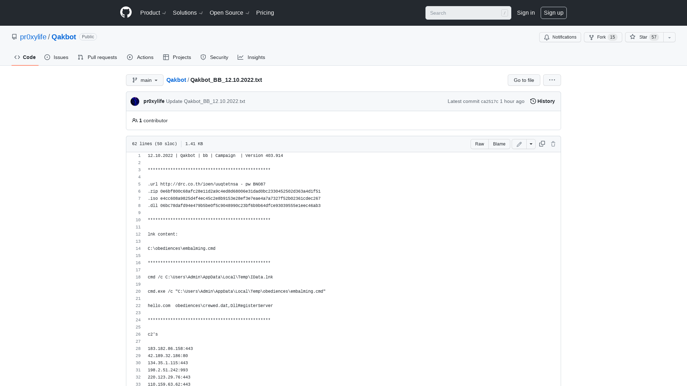Open more options via the ellipsis button
This screenshot has height=386, width=687.
coord(552,80)
